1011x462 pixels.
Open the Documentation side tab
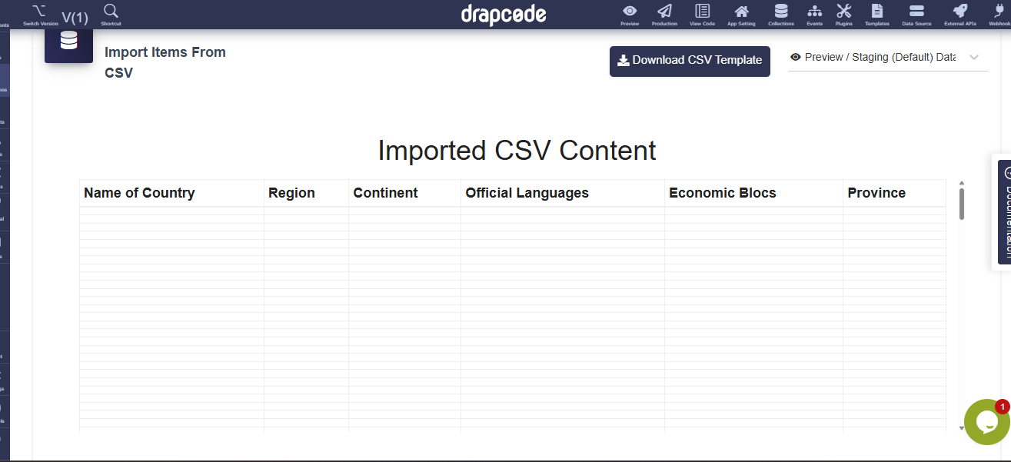1004,211
